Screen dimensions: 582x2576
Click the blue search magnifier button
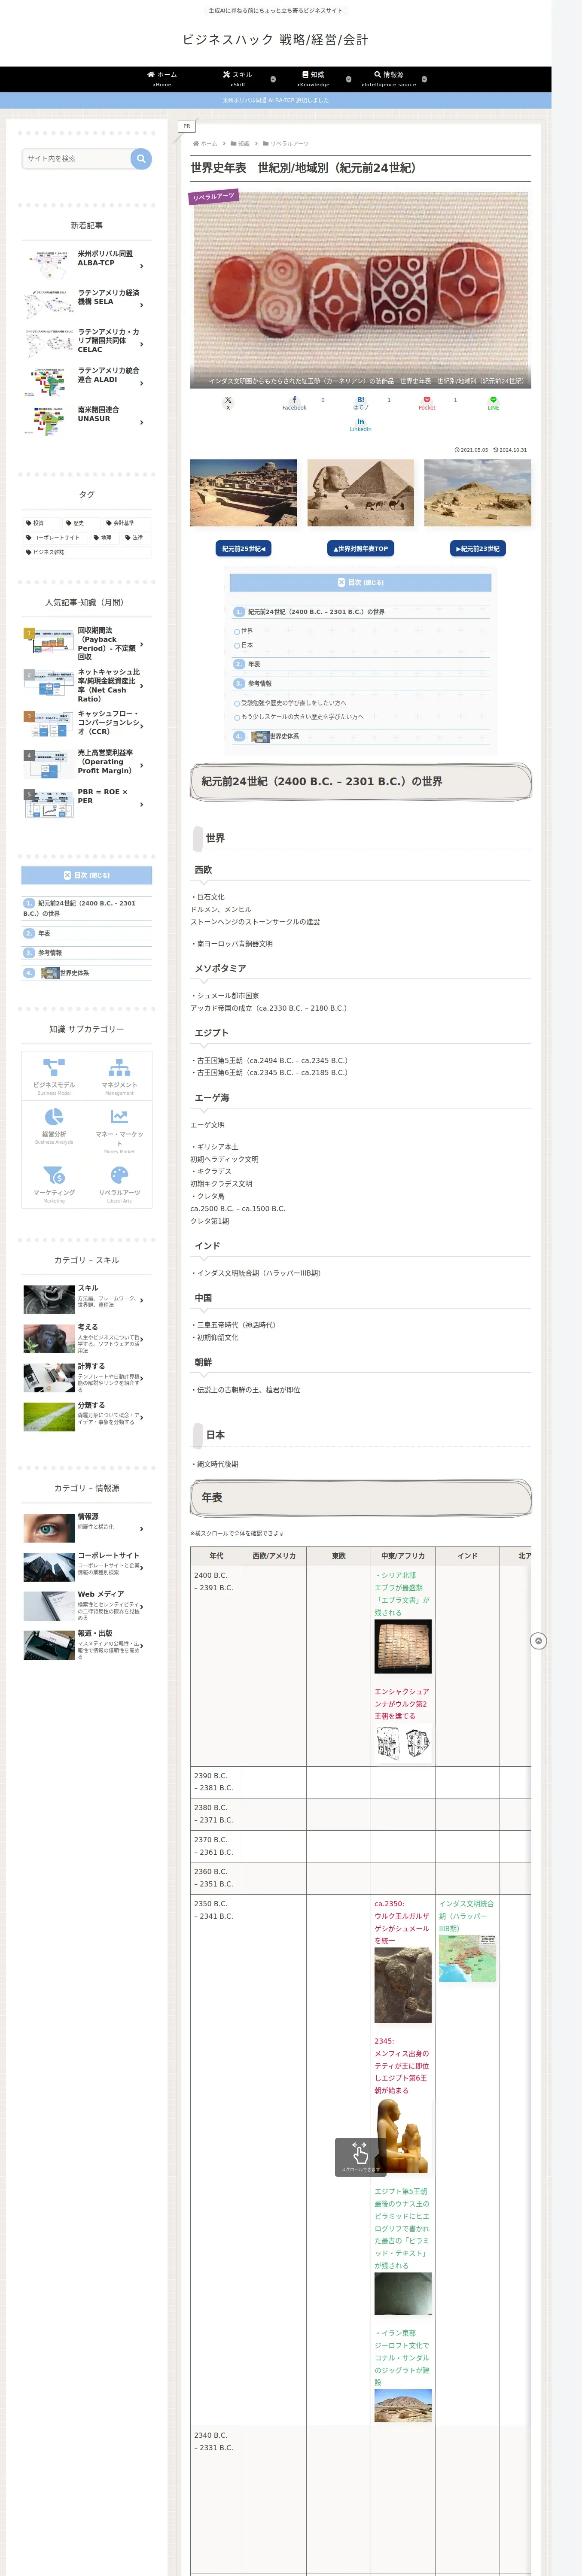pos(141,158)
